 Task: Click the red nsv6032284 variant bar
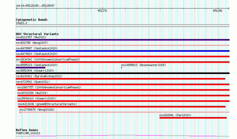point(124,95)
